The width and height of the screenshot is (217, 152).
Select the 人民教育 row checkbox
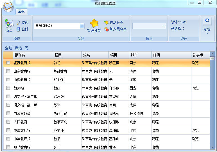point(8,122)
